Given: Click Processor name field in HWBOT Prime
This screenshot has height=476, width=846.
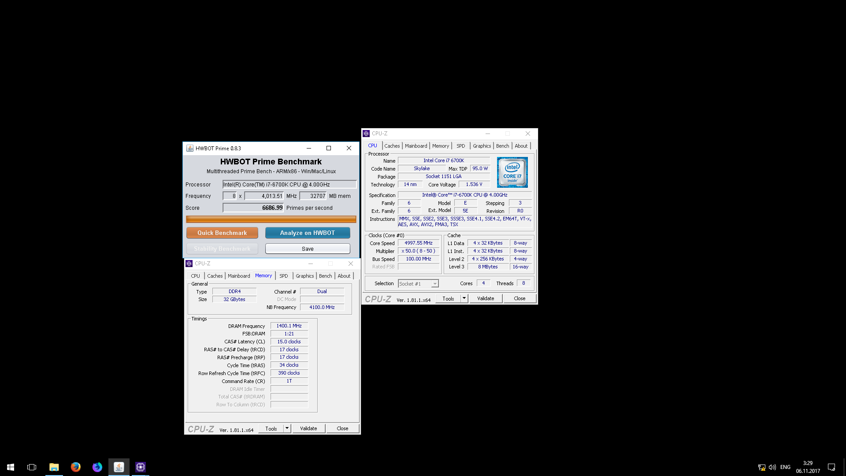Looking at the screenshot, I should (x=289, y=184).
